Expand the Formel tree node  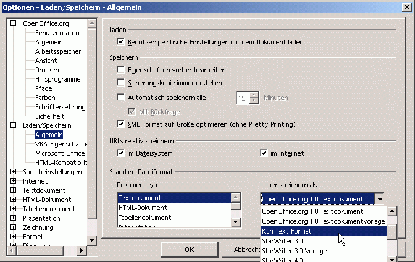coord(13,237)
